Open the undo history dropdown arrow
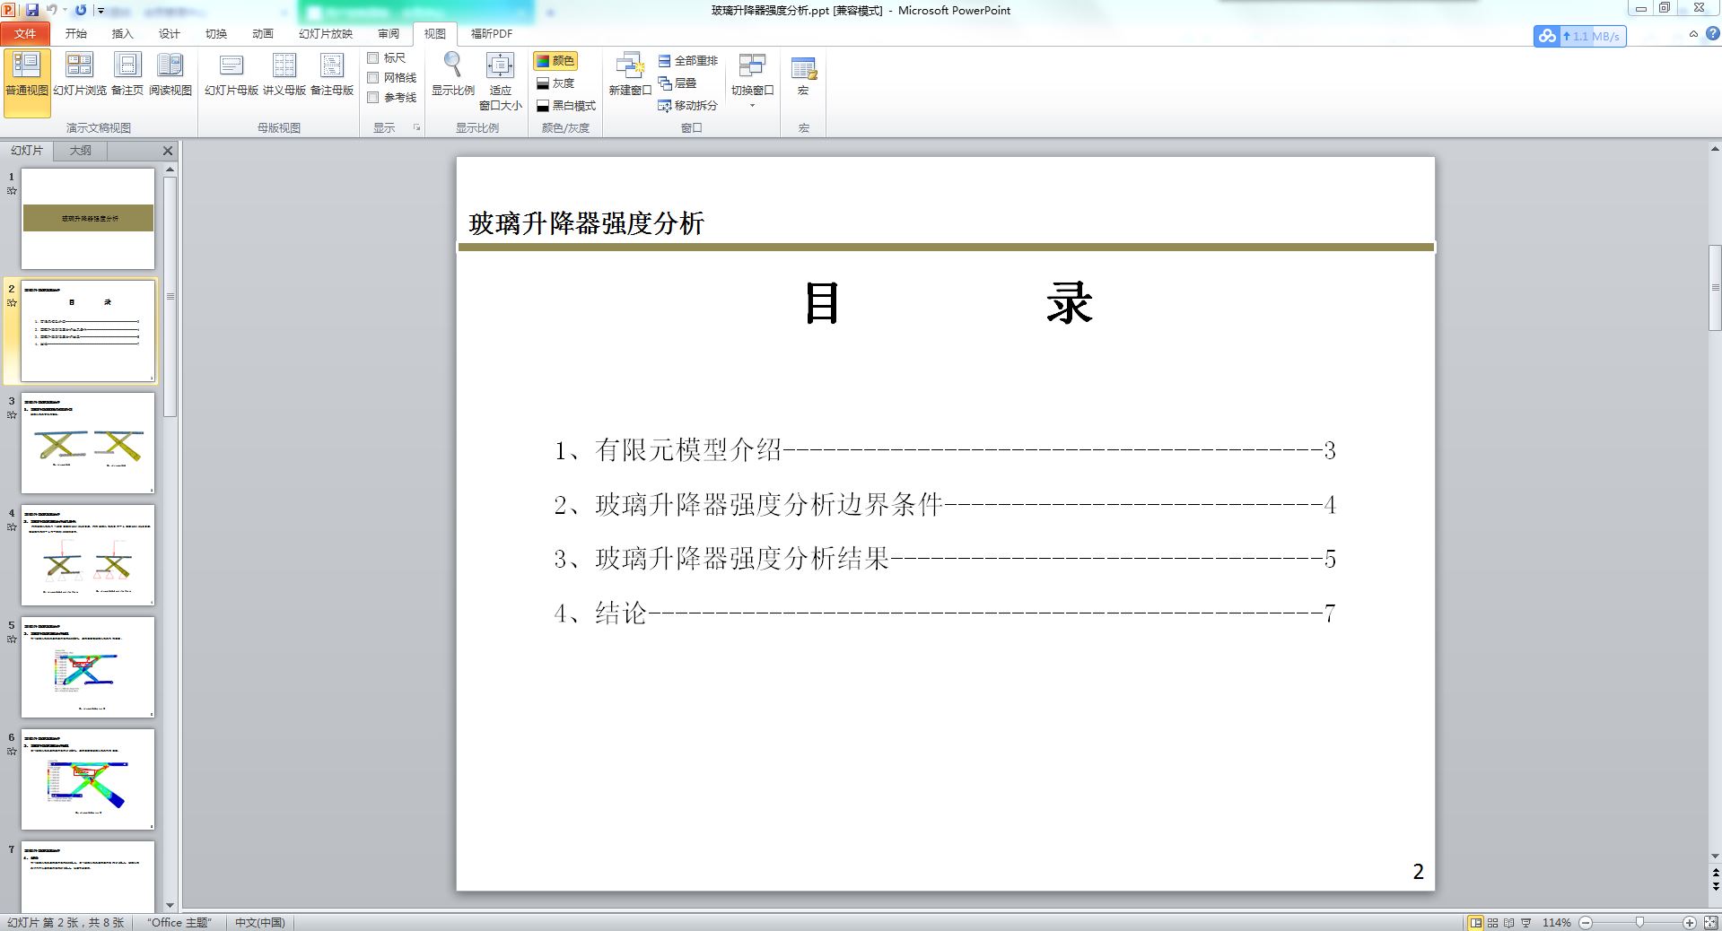This screenshot has width=1722, height=931. 65,10
